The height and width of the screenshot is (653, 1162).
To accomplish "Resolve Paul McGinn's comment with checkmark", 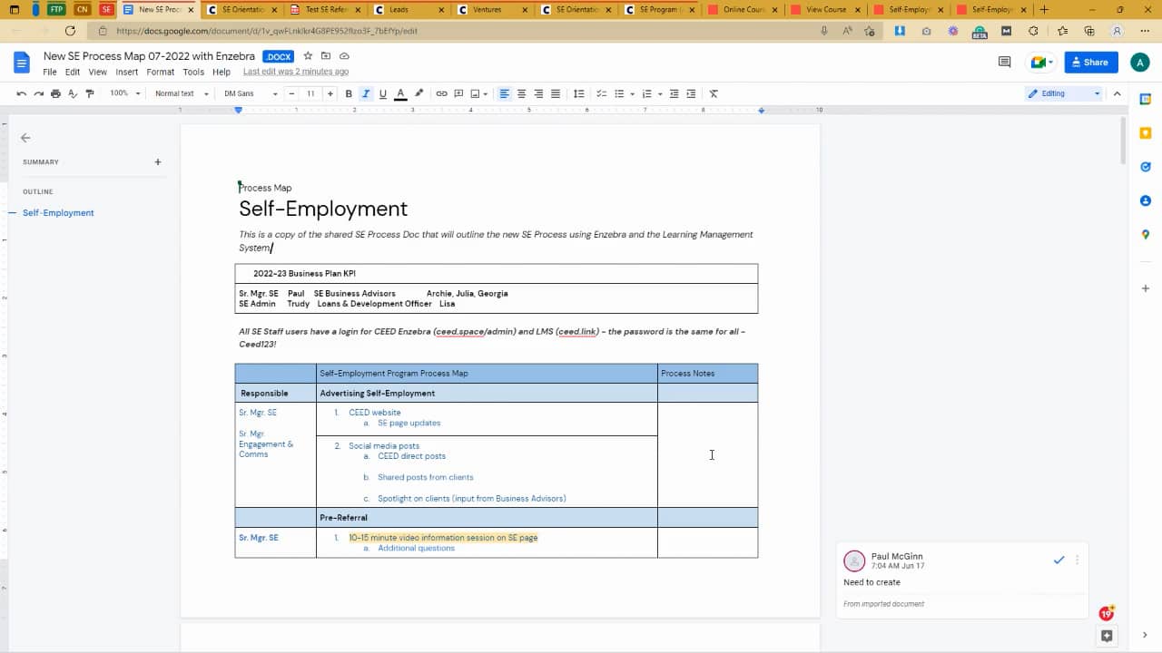I will click(1059, 560).
